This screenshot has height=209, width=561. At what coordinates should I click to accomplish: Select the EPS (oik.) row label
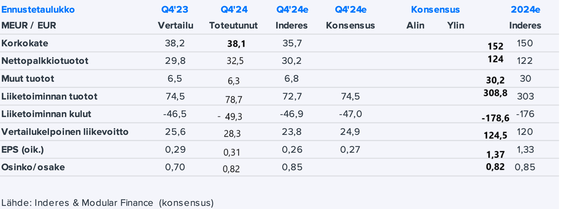point(23,149)
